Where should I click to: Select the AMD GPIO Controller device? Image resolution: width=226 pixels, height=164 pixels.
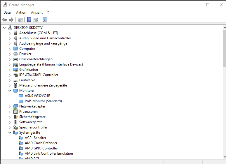tap(41, 148)
